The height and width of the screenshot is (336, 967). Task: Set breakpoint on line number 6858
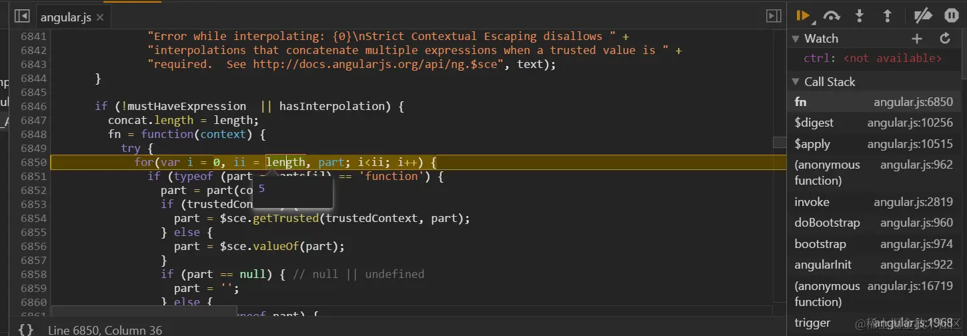click(x=33, y=274)
